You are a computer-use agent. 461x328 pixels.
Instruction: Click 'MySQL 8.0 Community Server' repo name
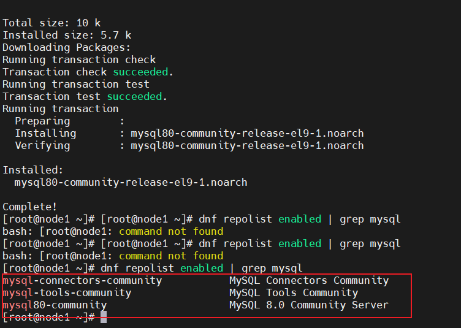click(x=309, y=305)
